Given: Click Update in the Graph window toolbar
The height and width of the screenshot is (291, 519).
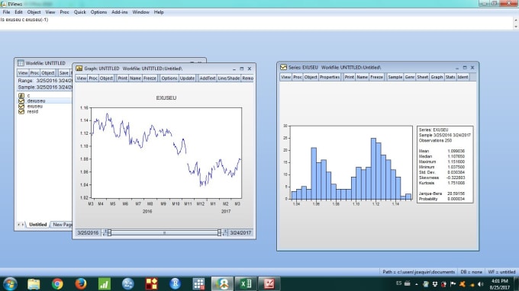Looking at the screenshot, I should [187, 78].
